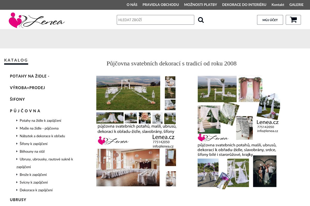The width and height of the screenshot is (310, 206).
Task: Click into the HLEDAT ZBOŽÍ search field
Action: tap(155, 20)
